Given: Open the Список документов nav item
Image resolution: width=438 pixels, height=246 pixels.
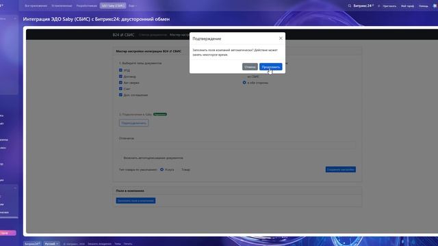Looking at the screenshot, I should [153, 35].
